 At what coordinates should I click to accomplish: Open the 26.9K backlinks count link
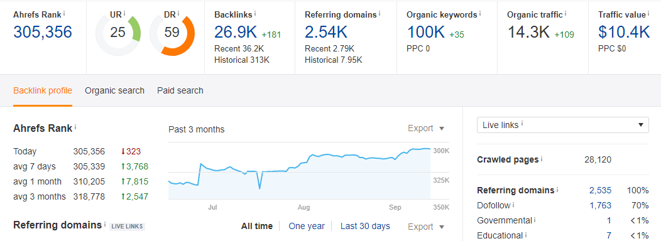coord(235,33)
